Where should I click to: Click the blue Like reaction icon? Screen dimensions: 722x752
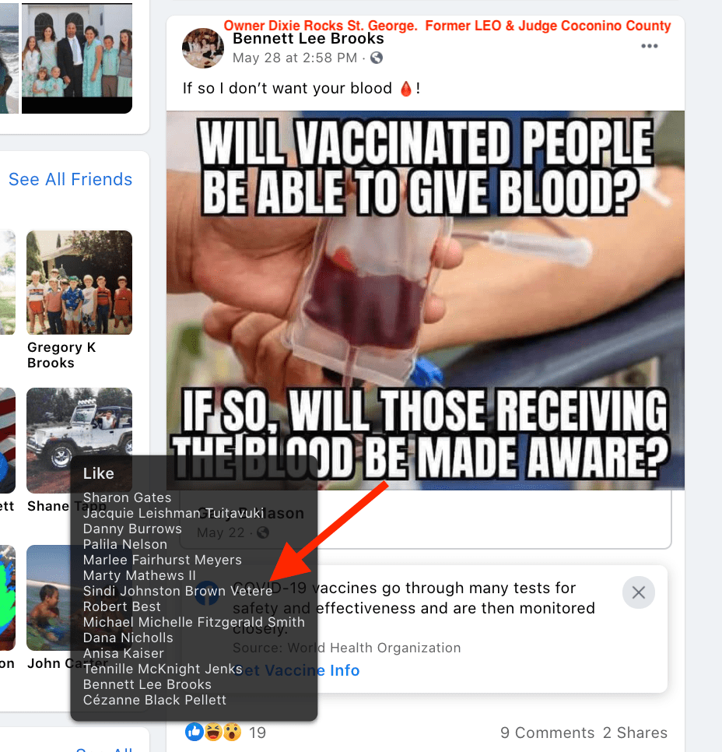click(195, 732)
